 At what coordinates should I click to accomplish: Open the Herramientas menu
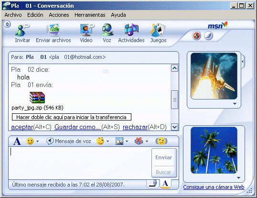[x=90, y=15]
